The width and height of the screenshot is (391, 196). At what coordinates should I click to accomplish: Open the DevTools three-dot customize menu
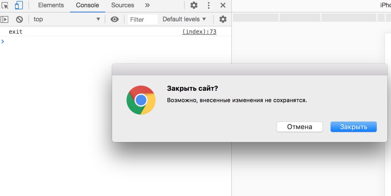[209, 5]
